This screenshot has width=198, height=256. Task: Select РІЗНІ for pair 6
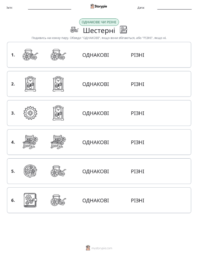pos(138,200)
